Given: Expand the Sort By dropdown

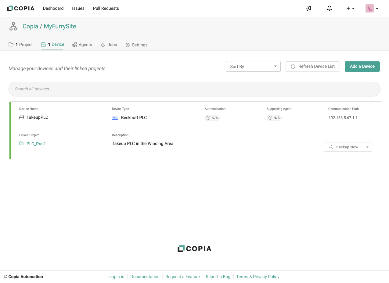Looking at the screenshot, I should coord(253,67).
